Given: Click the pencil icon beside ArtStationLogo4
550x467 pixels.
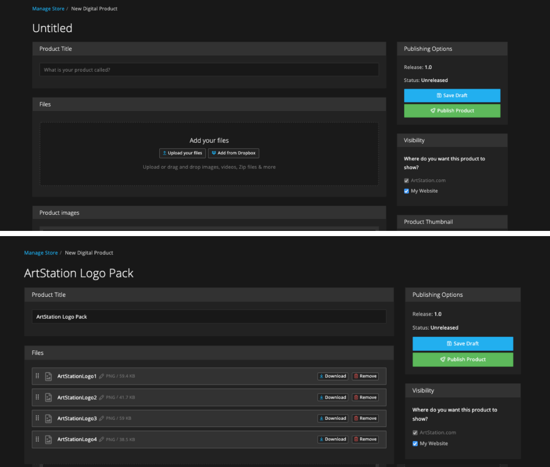Looking at the screenshot, I should [102, 439].
